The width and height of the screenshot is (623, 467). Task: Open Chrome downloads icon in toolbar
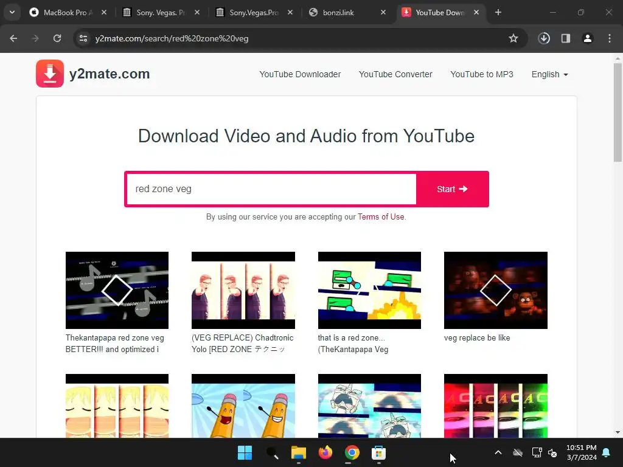[544, 38]
